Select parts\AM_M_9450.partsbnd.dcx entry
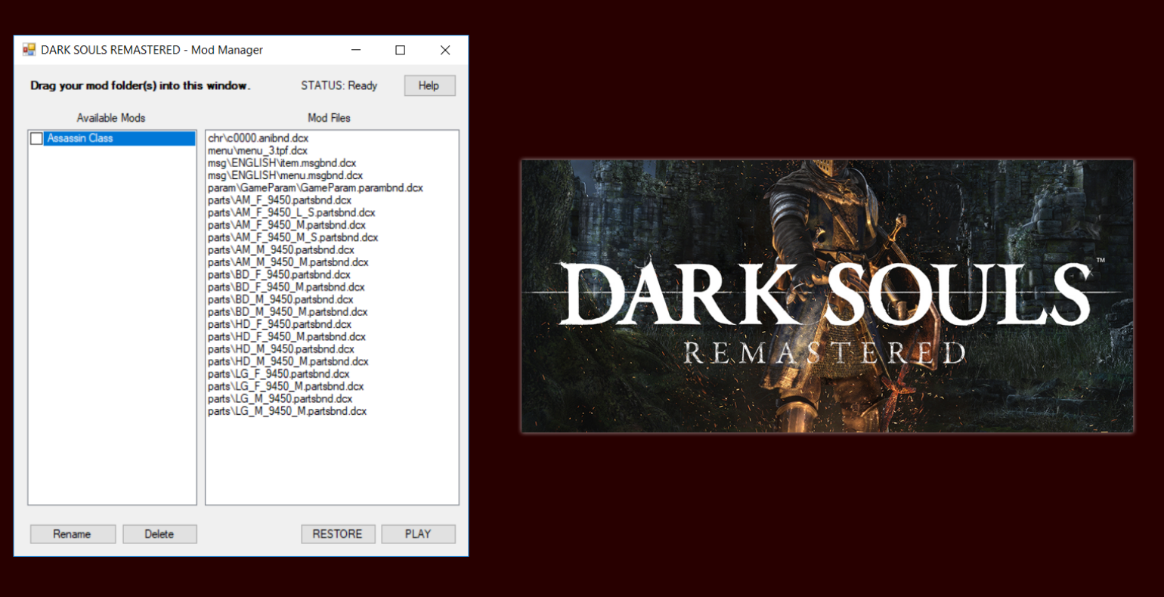 tap(281, 250)
